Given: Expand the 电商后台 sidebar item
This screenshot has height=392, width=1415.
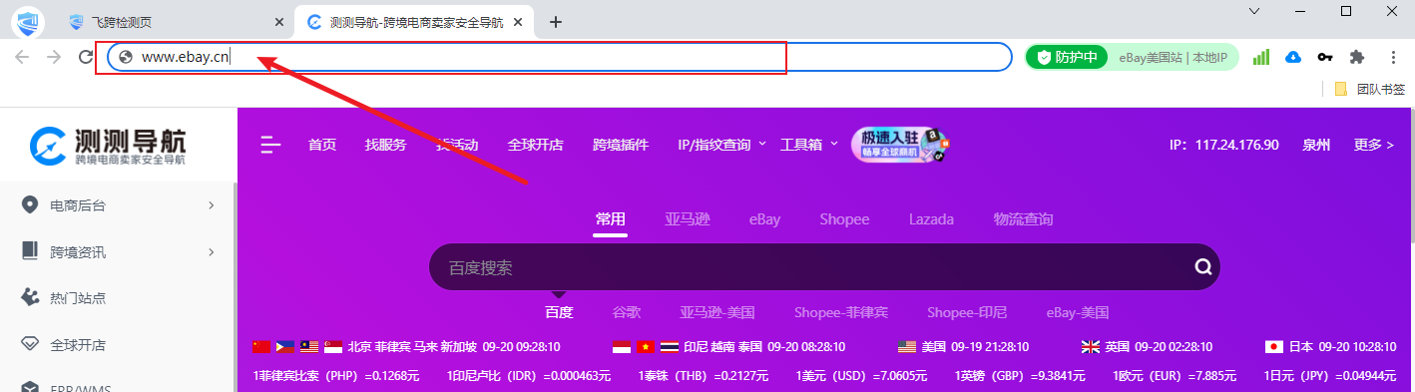Looking at the screenshot, I should point(118,205).
